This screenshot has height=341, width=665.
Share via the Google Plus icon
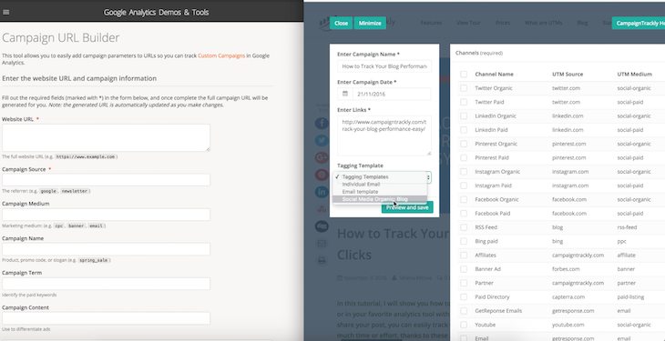tap(322, 157)
